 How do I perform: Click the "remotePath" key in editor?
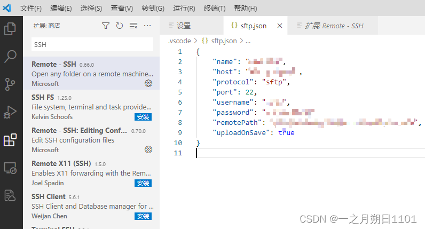coord(237,122)
